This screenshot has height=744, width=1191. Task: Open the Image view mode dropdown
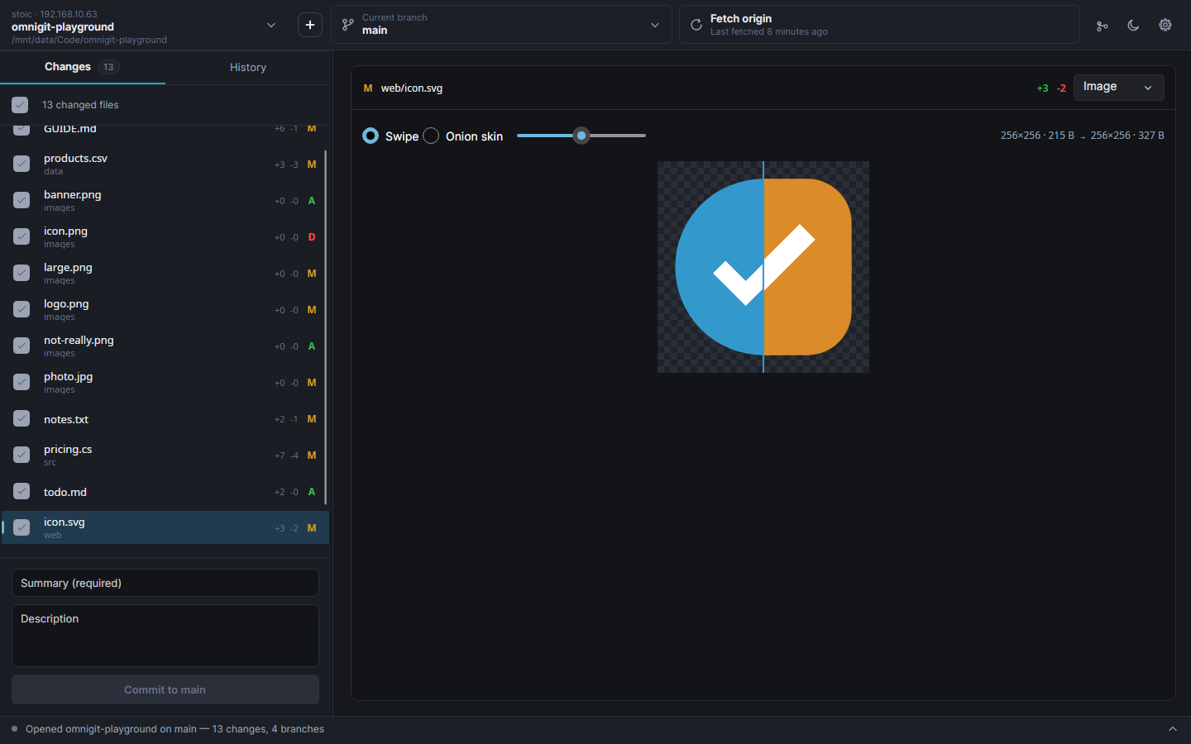1118,87
